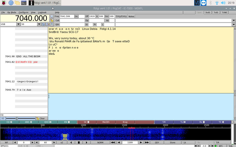Screen dimensions: 236x147
Task: Increase cursor frequency 1599 by one step
Action: tap(141, 143)
